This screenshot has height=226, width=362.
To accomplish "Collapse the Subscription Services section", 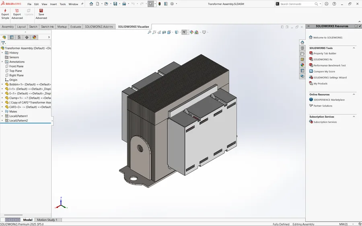I will pyautogui.click(x=354, y=117).
